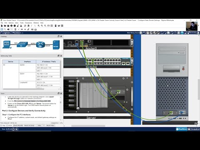200x150 pixels.
Task: Click the Tasks panel vertical scrollbar
Action: 60,102
